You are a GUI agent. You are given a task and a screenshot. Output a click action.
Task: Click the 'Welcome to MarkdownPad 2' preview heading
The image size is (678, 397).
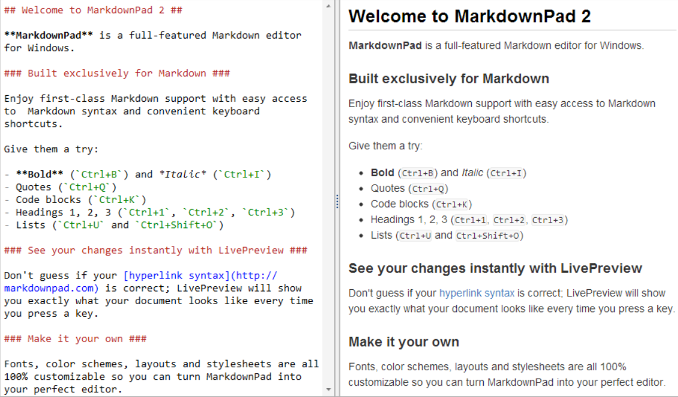tap(469, 17)
